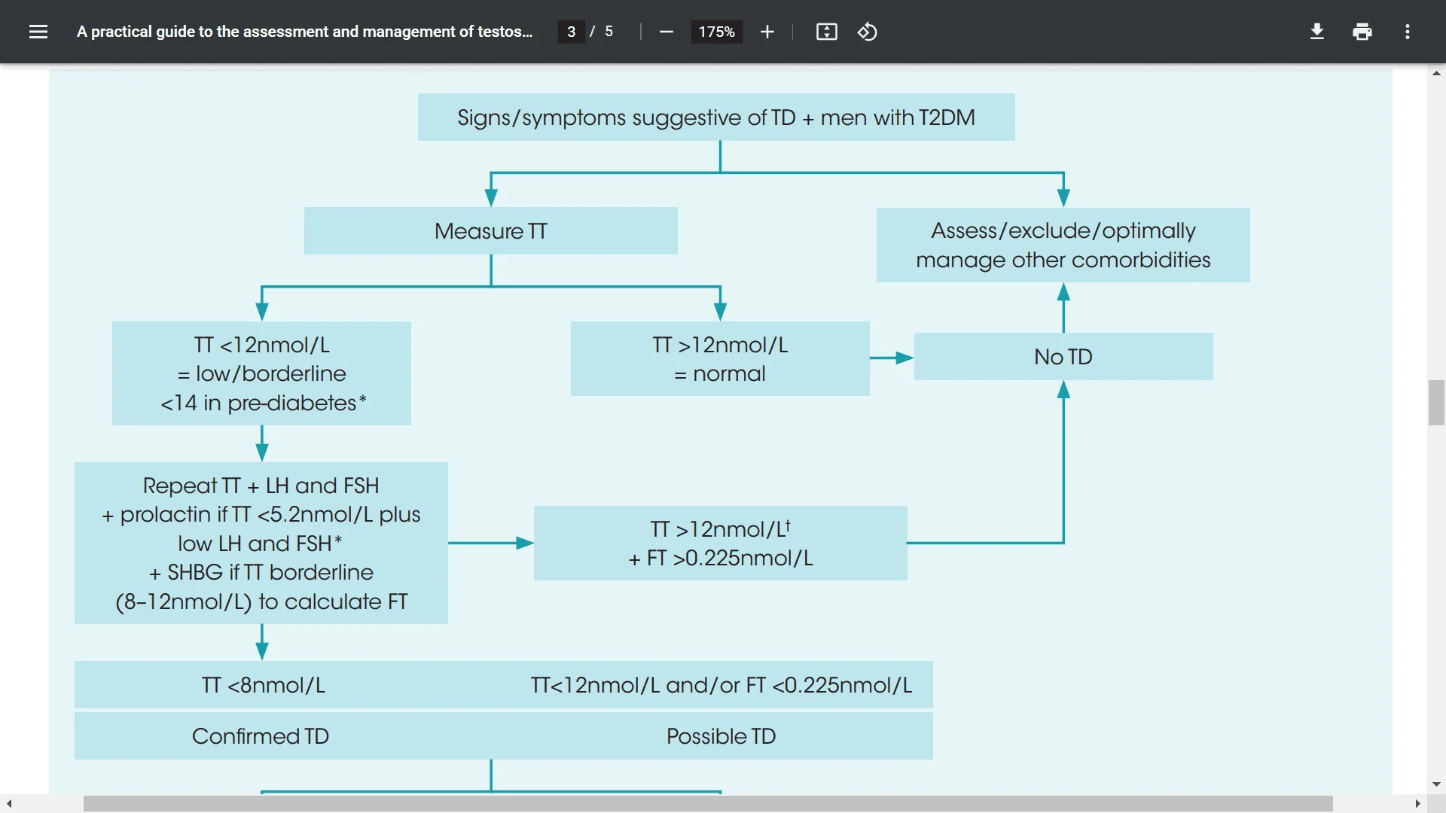Click 'Repeat TT + LH and FSH' box

click(x=261, y=543)
